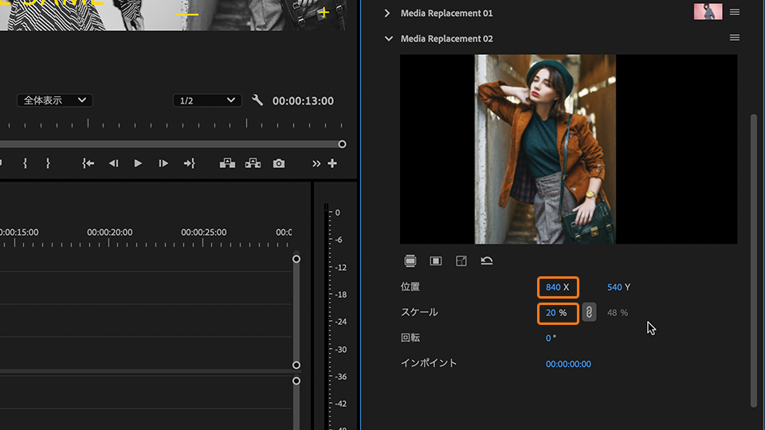Expand the Media Replacement 01 section
The width and height of the screenshot is (765, 430).
click(x=387, y=14)
